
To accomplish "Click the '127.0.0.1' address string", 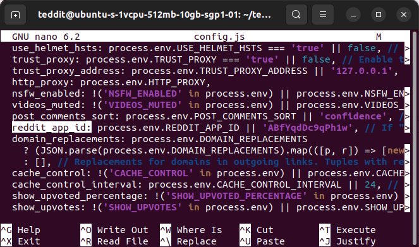I will (x=362, y=71).
